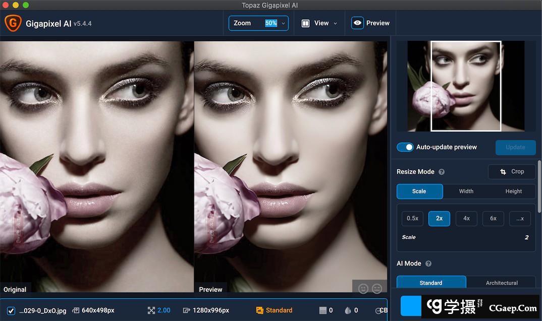Expand the View dropdown menu
This screenshot has height=321, width=542.
[x=335, y=23]
